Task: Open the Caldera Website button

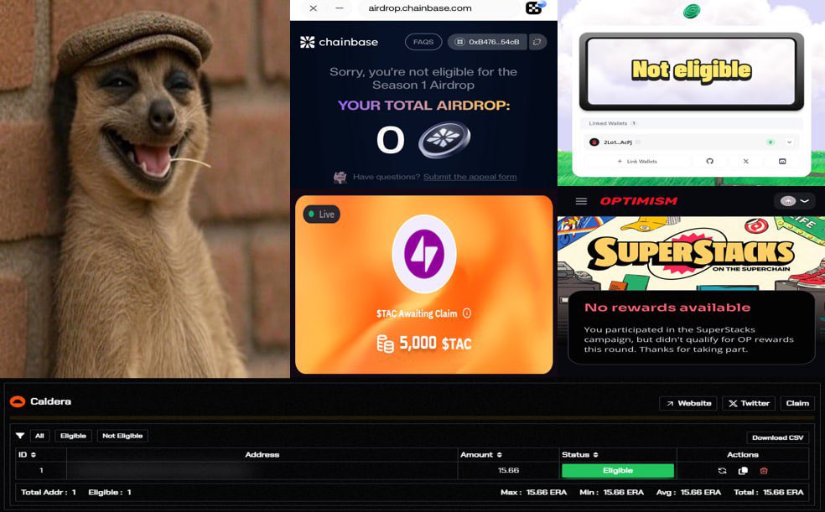Action: coord(688,403)
